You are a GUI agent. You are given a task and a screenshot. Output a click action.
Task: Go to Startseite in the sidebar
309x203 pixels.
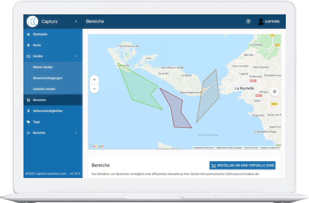tap(53, 34)
